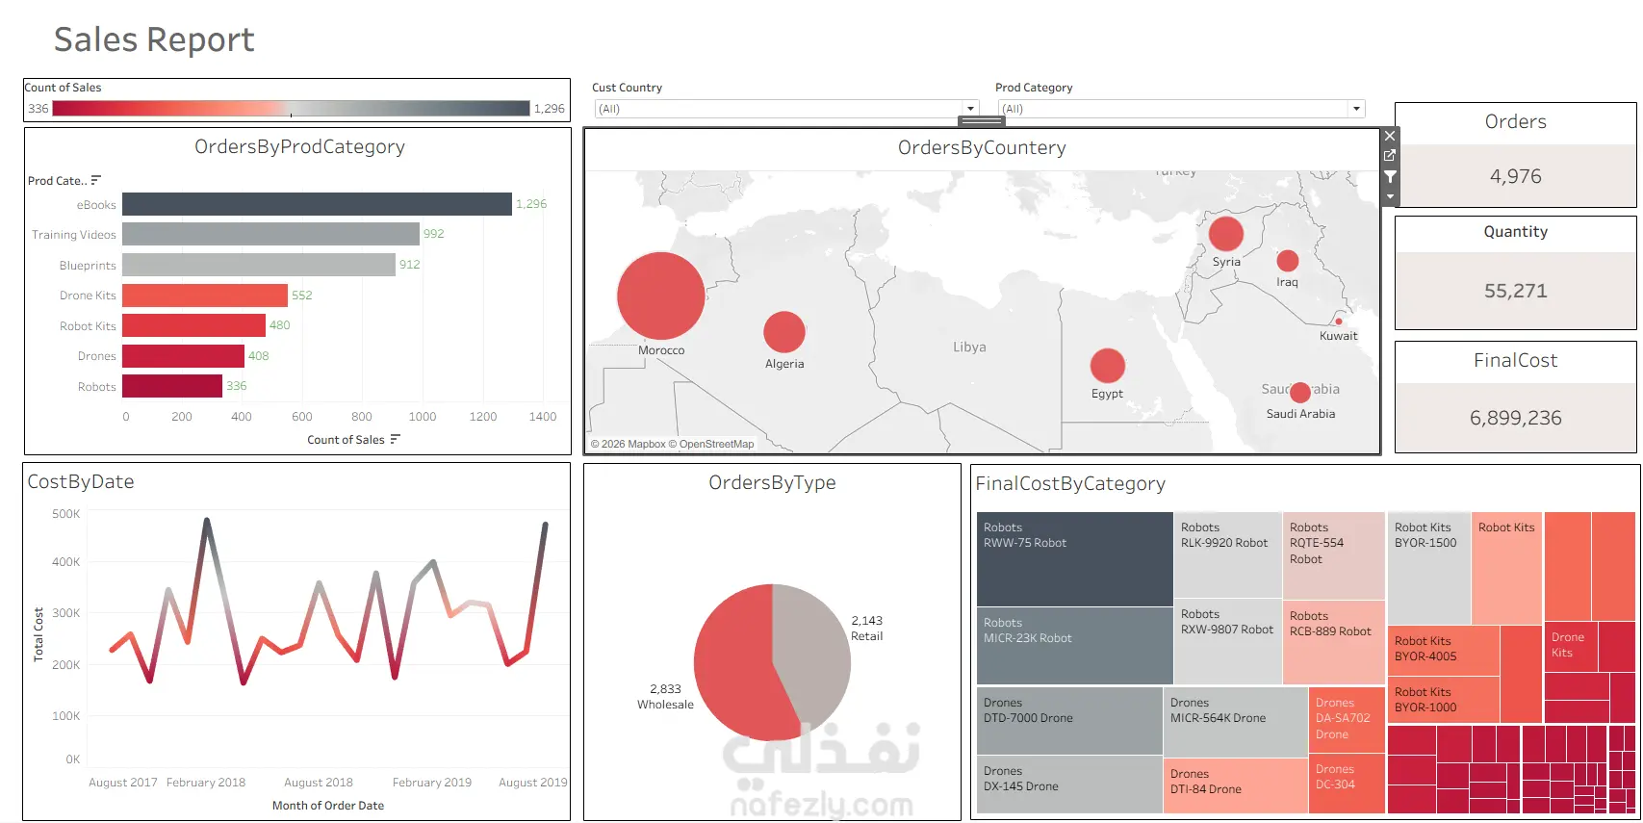Select the RWW-75 Robot treemap tile
The image size is (1643, 823).
point(1074,558)
